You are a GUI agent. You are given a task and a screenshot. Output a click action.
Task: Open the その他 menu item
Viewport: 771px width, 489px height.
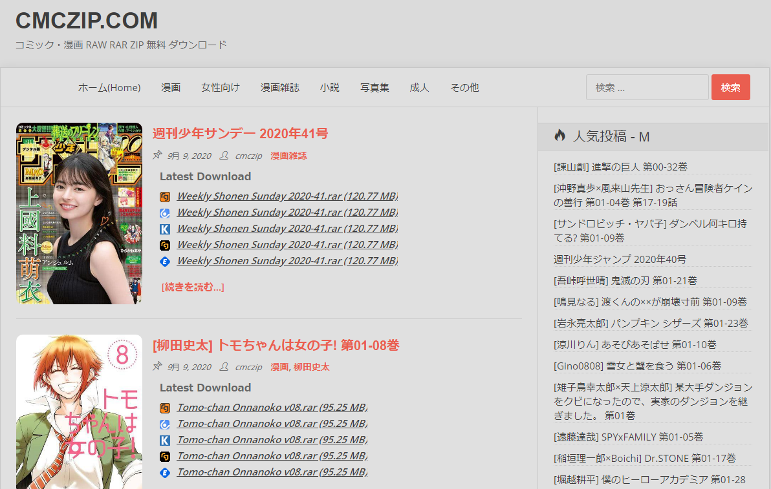tap(464, 87)
